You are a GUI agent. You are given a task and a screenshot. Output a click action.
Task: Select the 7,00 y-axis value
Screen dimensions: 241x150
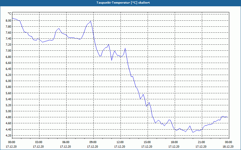point(8,51)
